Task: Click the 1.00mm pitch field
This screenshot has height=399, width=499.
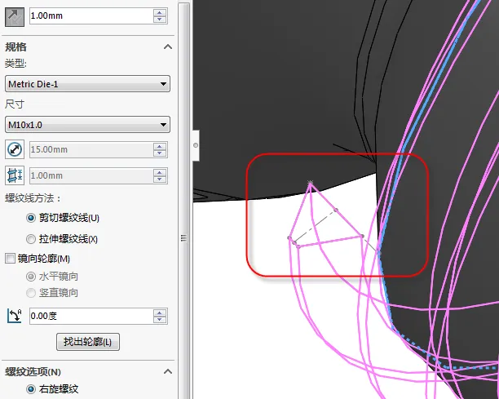Action: tap(91, 175)
